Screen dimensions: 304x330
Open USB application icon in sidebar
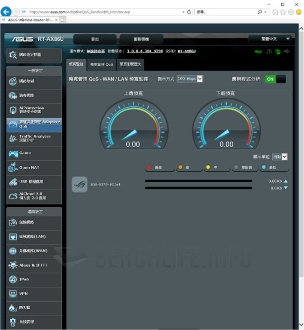point(13,182)
